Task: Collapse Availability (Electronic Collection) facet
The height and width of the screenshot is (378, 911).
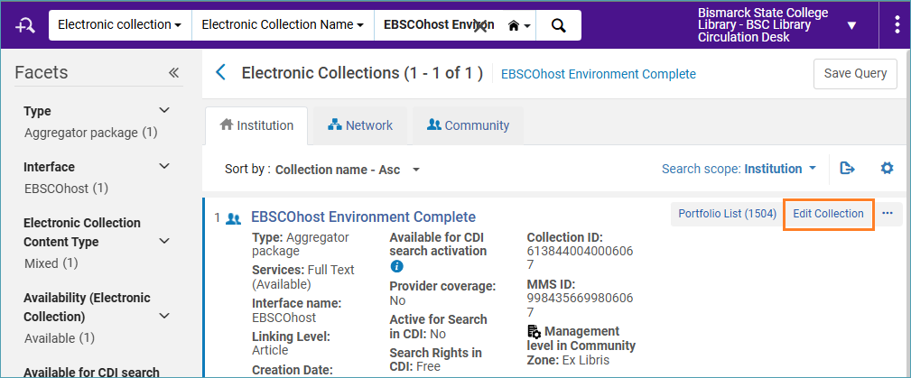Action: click(x=165, y=316)
